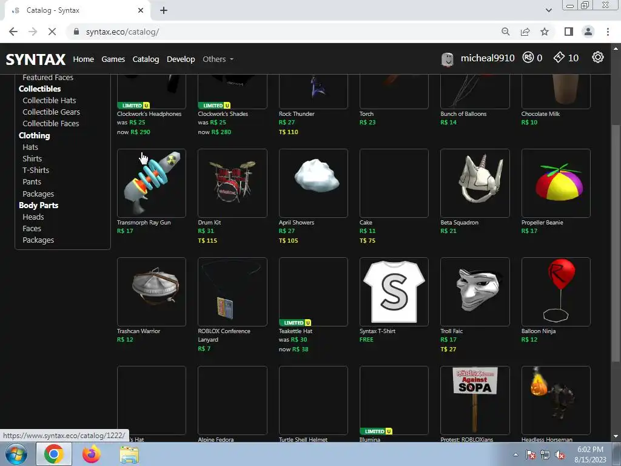Launch Firefox from the taskbar
Viewport: 621px width, 466px height.
pyautogui.click(x=92, y=454)
